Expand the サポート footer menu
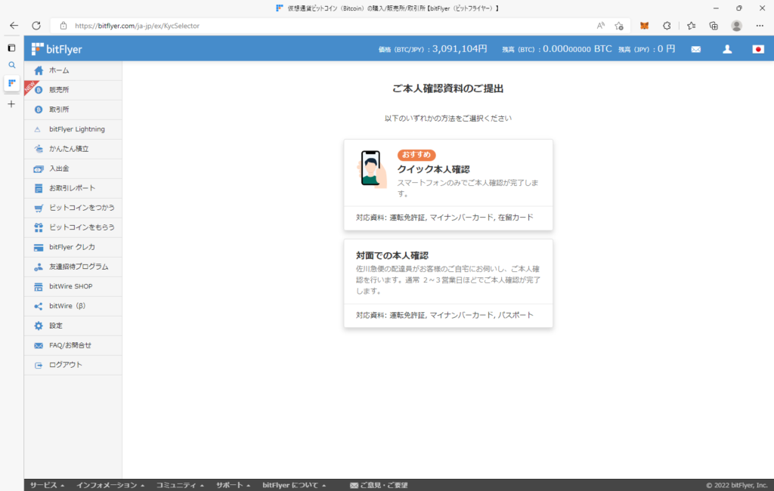Image resolution: width=774 pixels, height=491 pixels. click(x=234, y=485)
